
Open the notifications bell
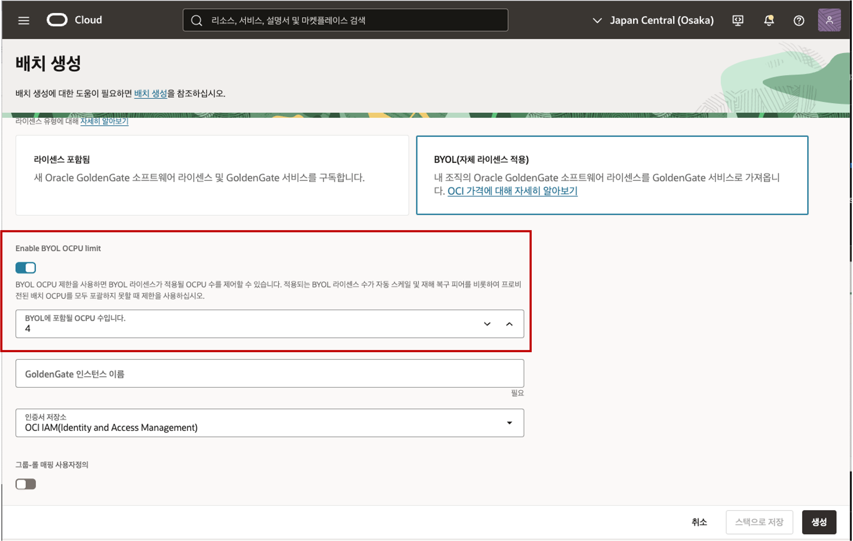click(769, 21)
